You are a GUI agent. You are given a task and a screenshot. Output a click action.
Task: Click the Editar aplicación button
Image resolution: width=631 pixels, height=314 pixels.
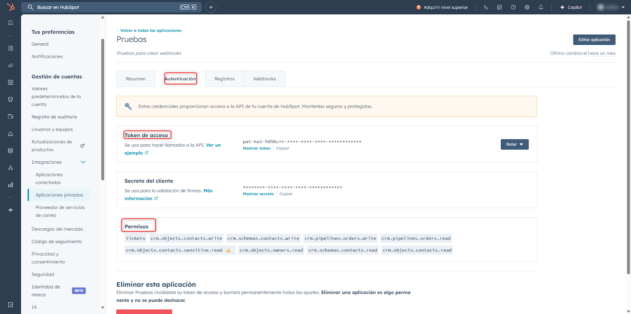pos(594,40)
